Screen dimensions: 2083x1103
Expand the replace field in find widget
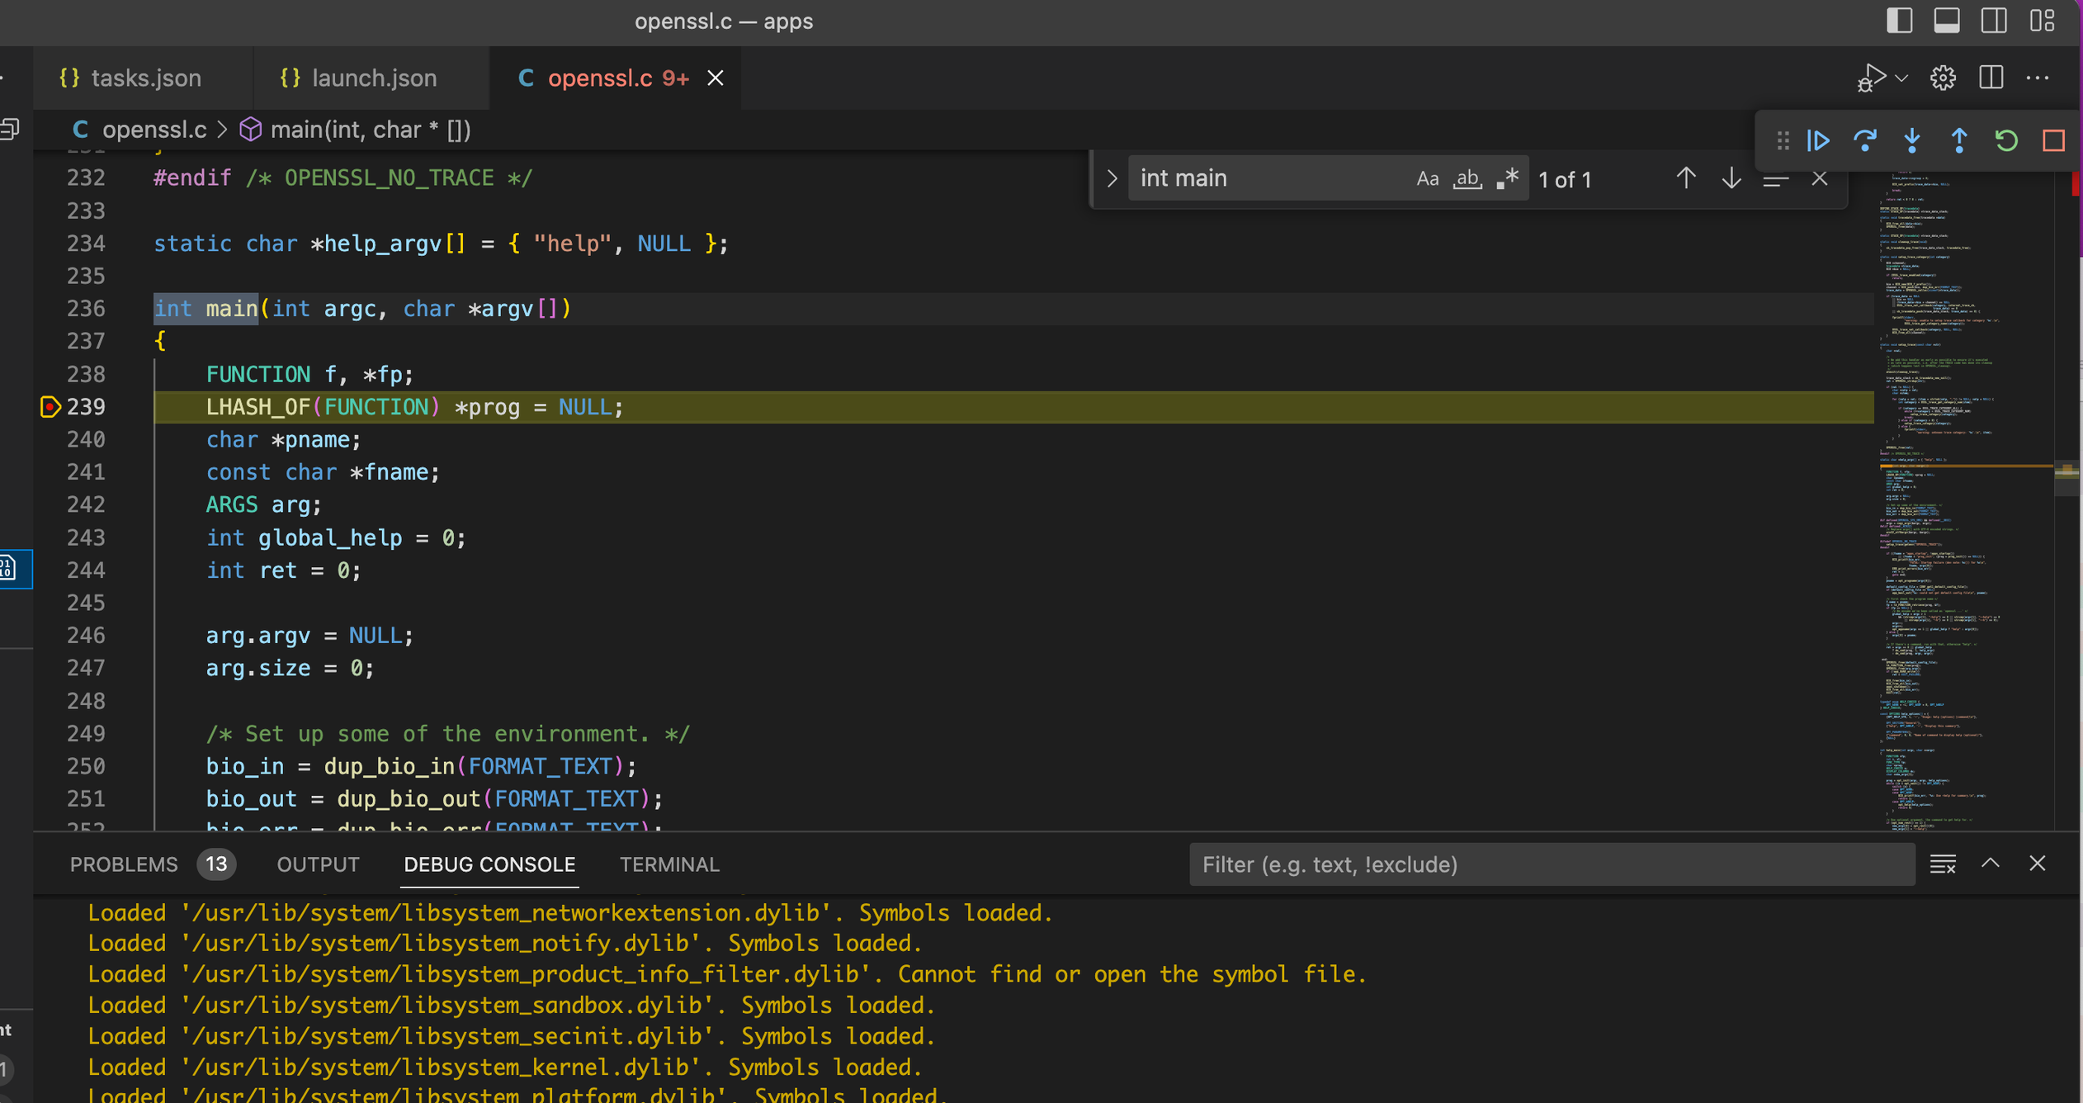[1112, 178]
